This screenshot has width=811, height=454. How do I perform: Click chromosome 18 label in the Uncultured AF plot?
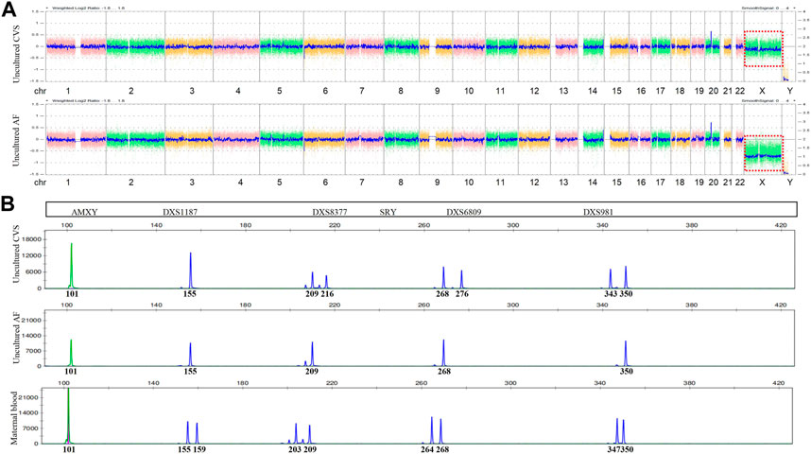680,183
